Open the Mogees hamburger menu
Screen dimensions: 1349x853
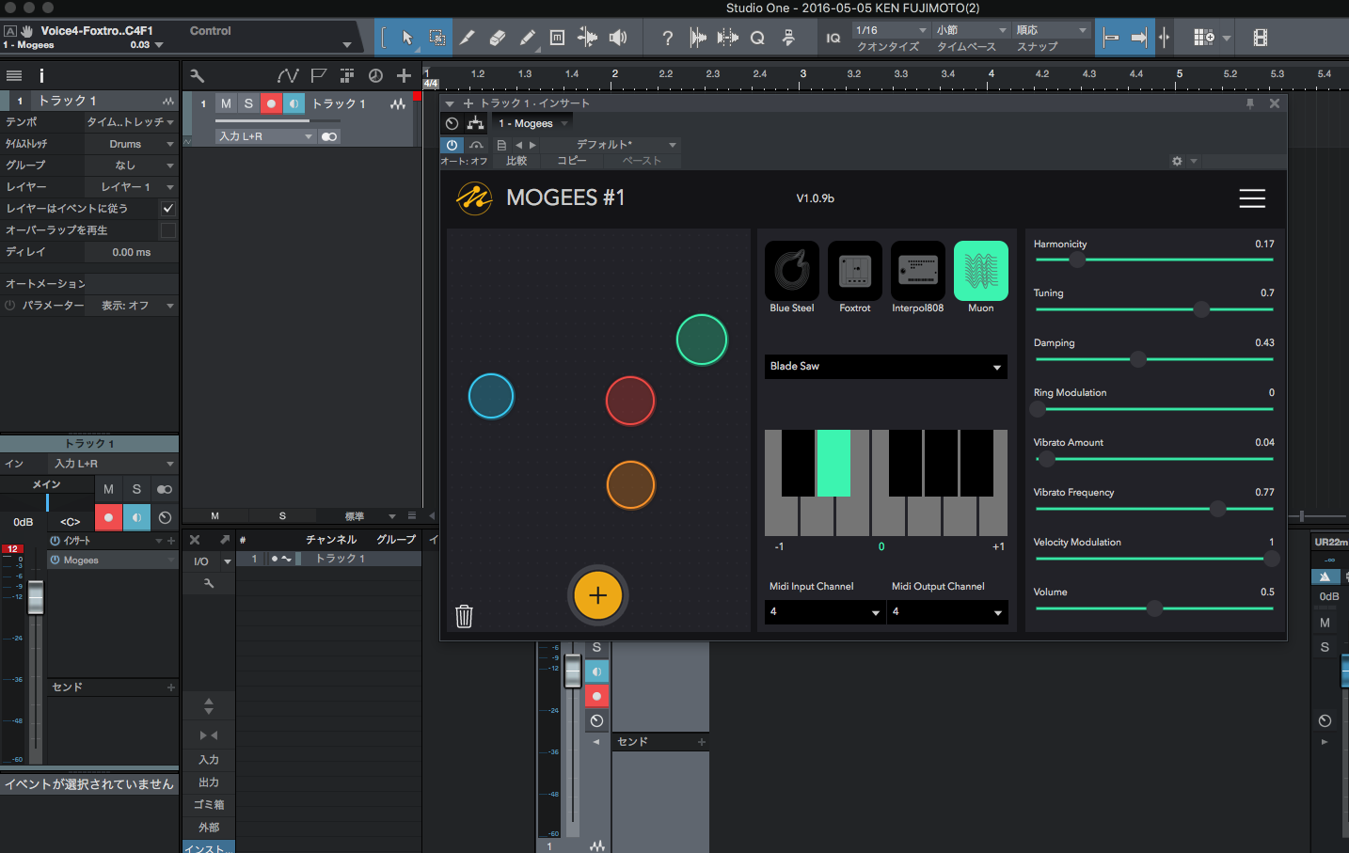pyautogui.click(x=1252, y=198)
